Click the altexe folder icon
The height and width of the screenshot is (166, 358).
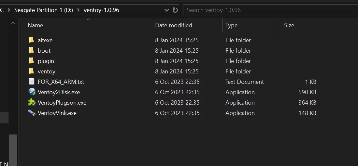tap(31, 40)
